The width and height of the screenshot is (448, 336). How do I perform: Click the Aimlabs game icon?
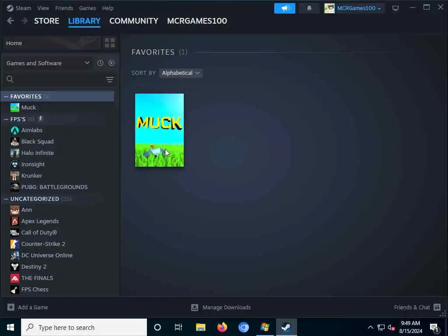tap(15, 130)
